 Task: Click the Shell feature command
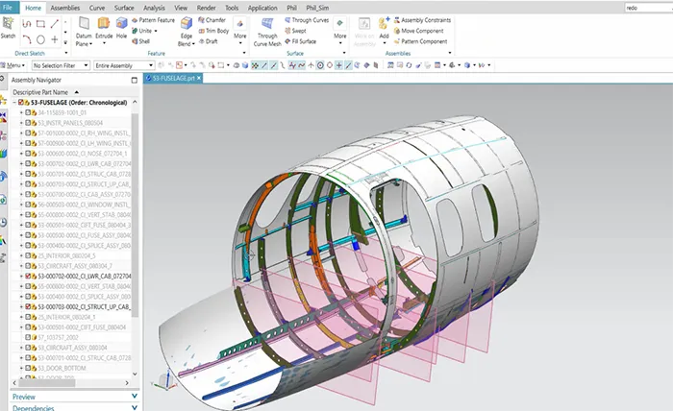[x=140, y=41]
